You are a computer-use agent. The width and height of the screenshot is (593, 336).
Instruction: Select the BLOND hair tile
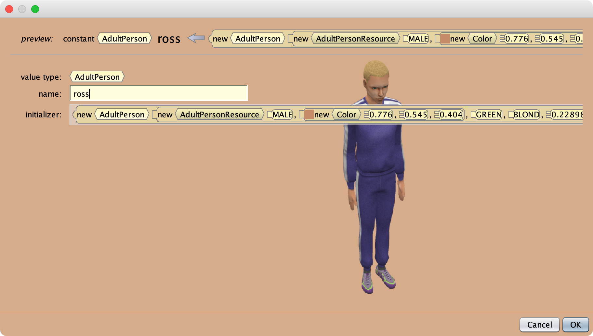pos(526,114)
